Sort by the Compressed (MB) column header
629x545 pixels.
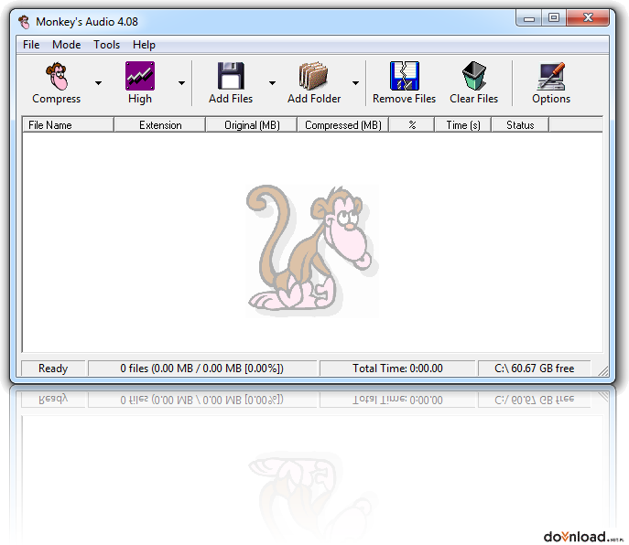(x=343, y=125)
